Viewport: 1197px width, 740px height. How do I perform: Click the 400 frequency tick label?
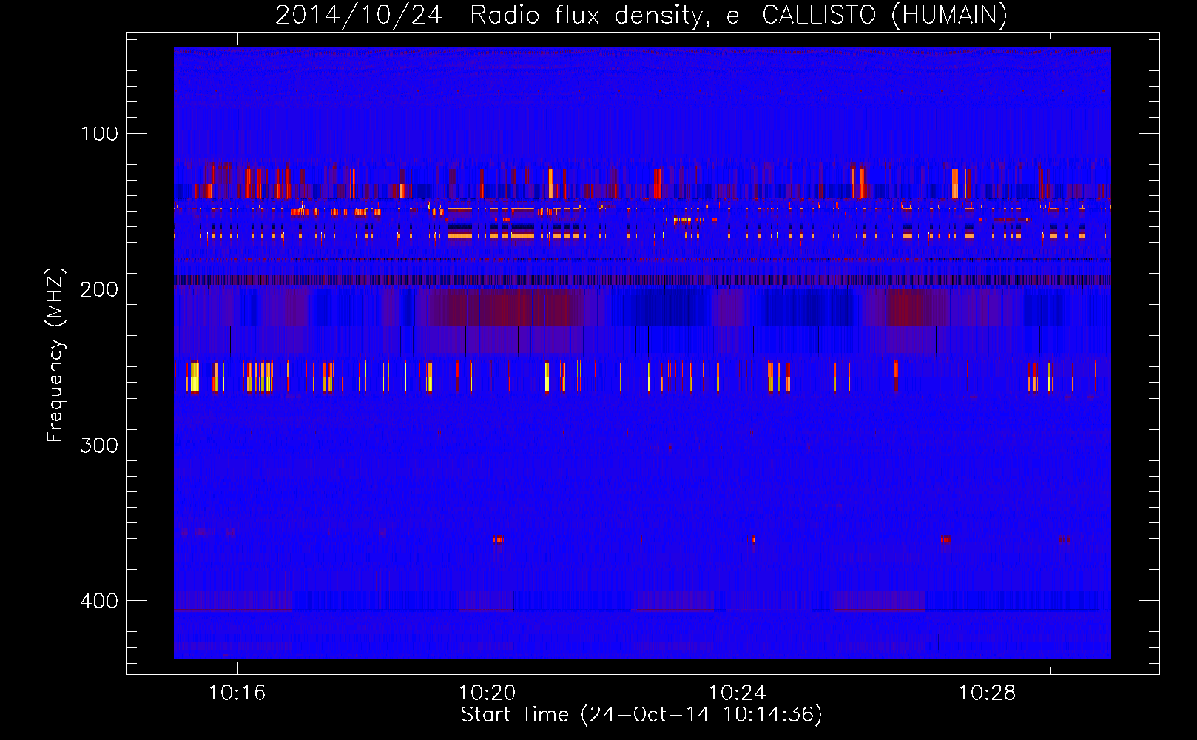99,601
